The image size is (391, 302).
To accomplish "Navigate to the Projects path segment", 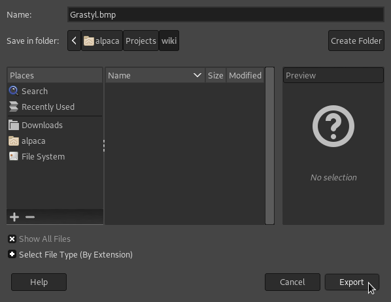I will [x=141, y=41].
